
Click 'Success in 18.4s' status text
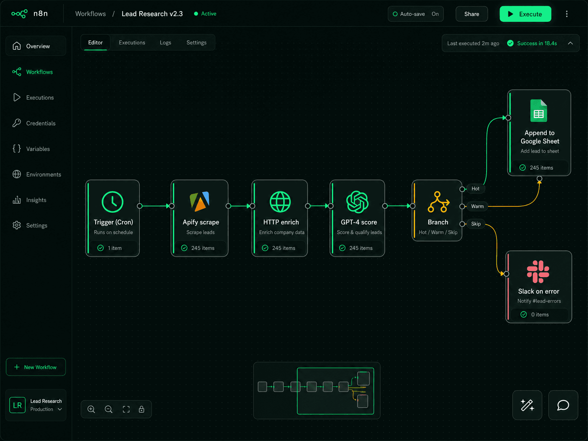pyautogui.click(x=537, y=43)
